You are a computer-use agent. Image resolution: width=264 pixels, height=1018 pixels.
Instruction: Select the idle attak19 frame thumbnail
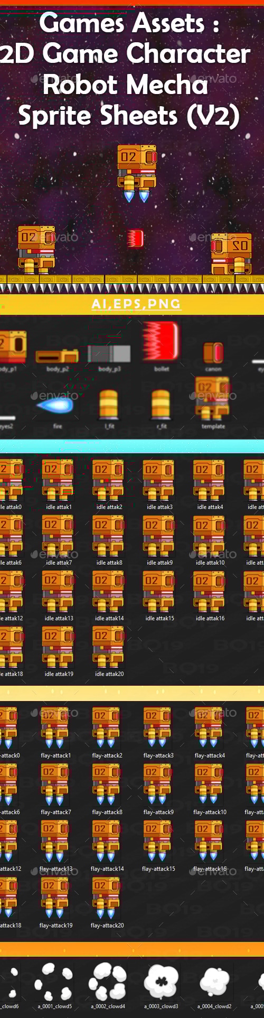[58, 647]
